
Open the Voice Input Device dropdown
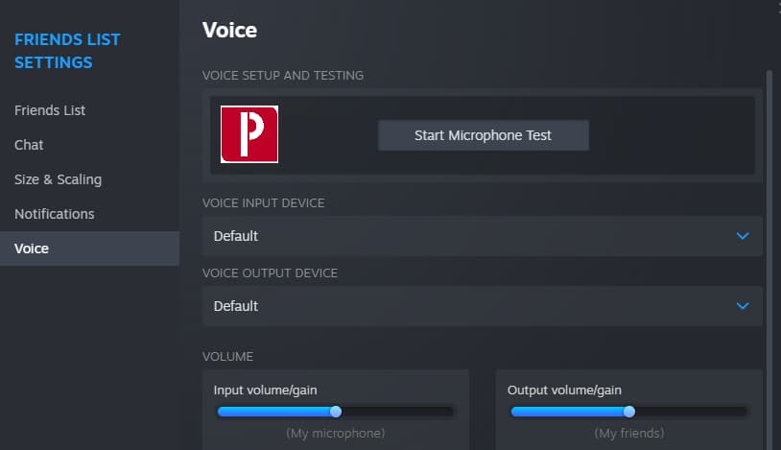[x=482, y=236]
